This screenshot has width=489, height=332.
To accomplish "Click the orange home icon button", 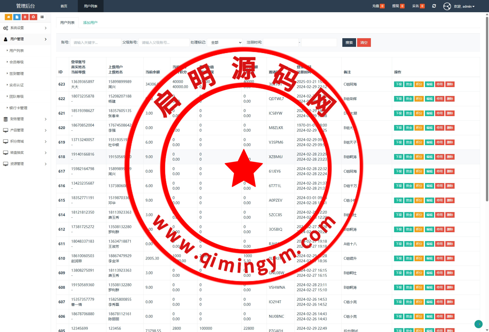I will [x=8, y=17].
